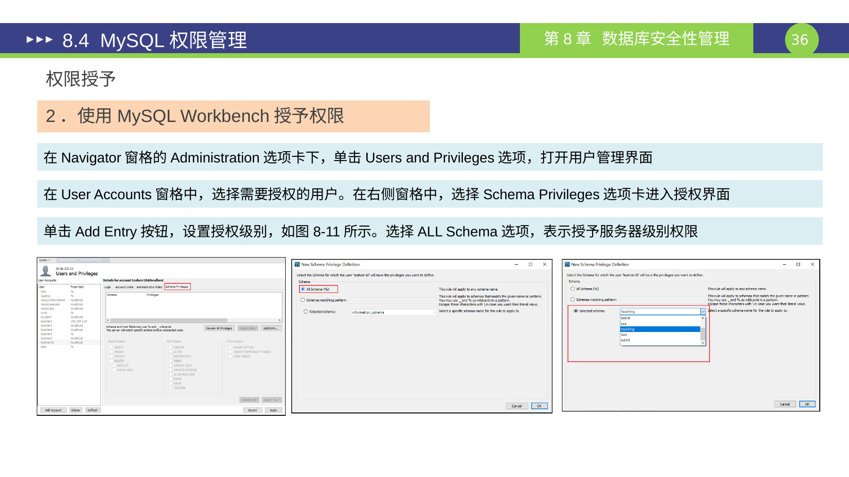The height and width of the screenshot is (477, 849).
Task: Pick sakila from the schema dropdown list
Action: tap(660, 318)
